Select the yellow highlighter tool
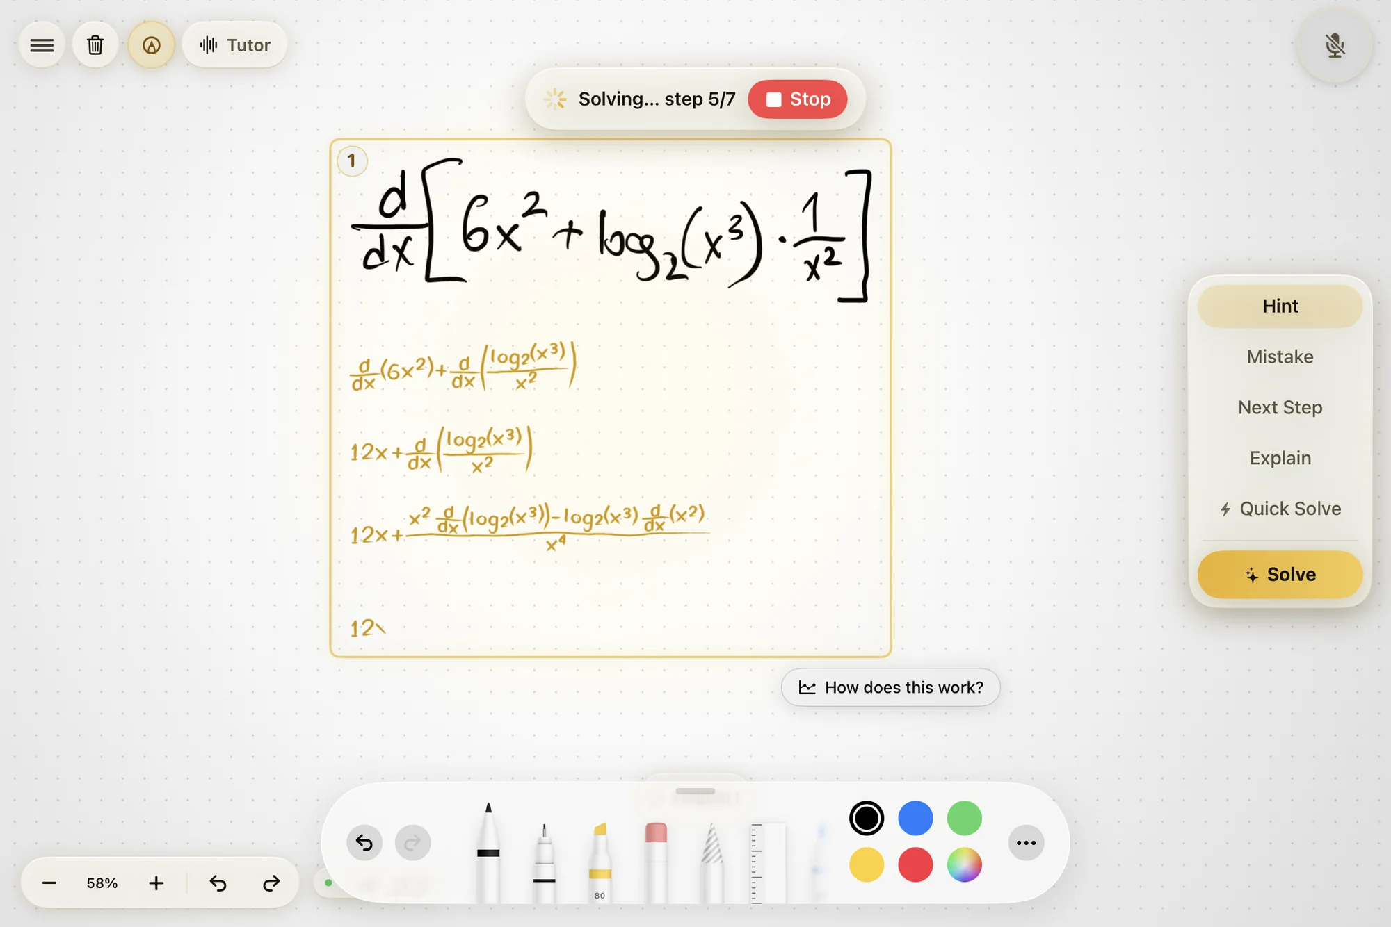 click(x=600, y=862)
